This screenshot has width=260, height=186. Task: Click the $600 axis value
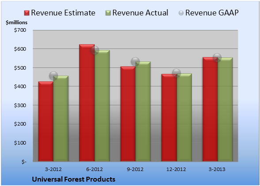(x=20, y=49)
